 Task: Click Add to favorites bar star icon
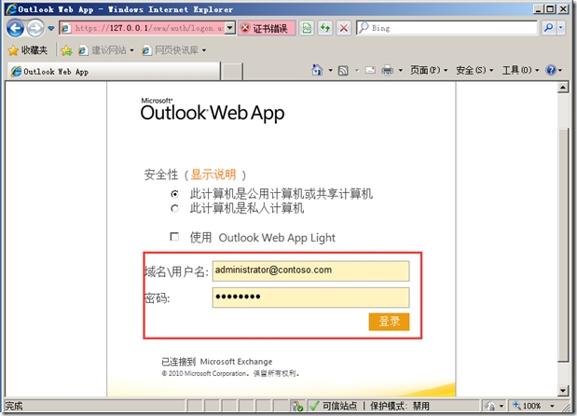tap(66, 50)
